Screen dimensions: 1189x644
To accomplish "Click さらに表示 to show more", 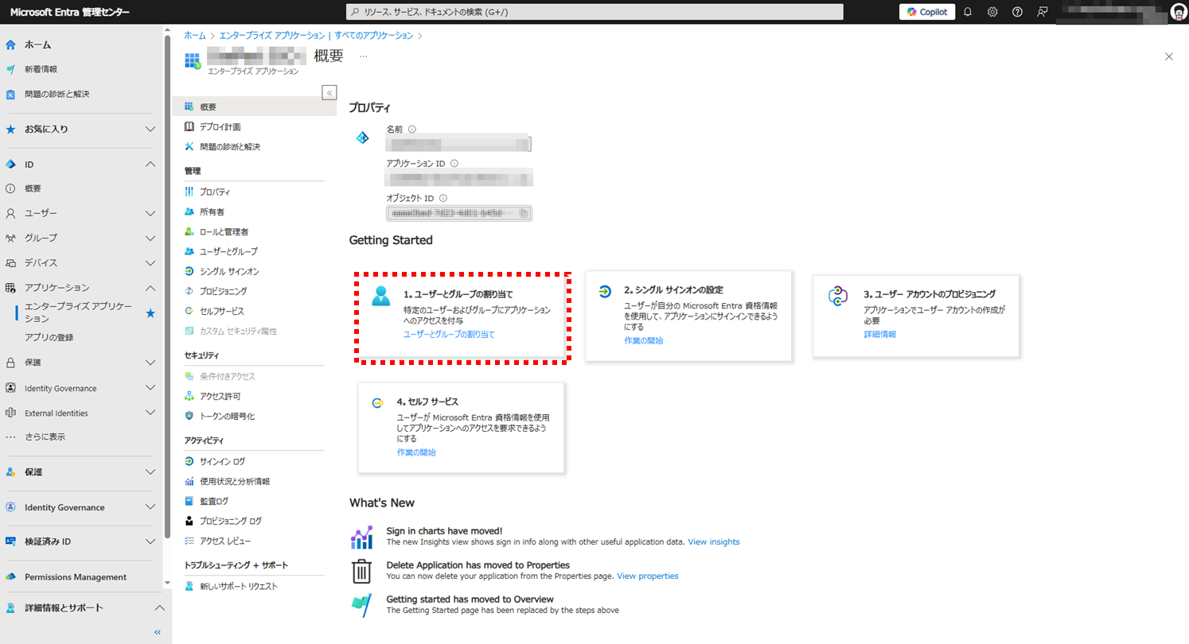I will [45, 436].
